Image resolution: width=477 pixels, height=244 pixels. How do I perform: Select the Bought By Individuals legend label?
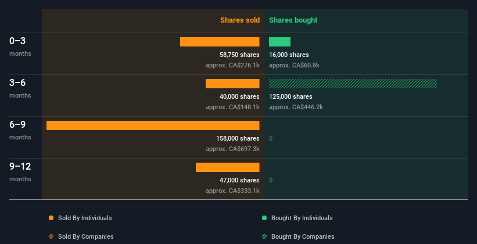click(302, 218)
